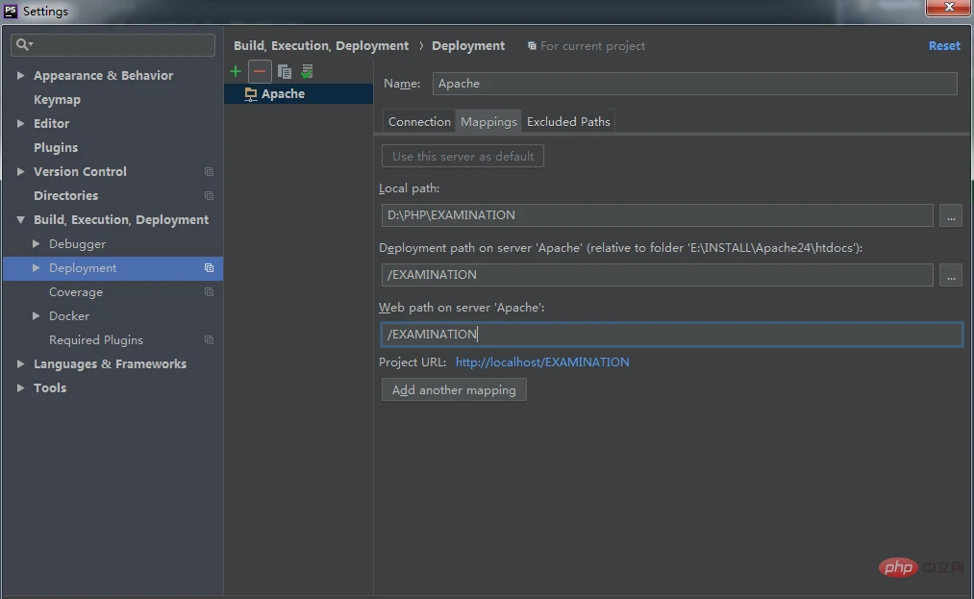Viewport: 974px width, 599px height.
Task: Click the For current project icon
Action: click(532, 46)
